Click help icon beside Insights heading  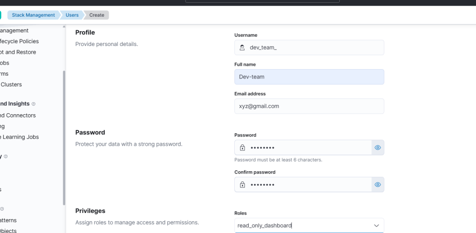pos(33,104)
